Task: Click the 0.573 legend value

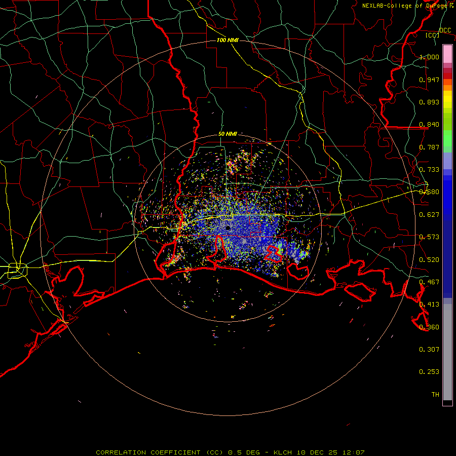Action: (429, 237)
